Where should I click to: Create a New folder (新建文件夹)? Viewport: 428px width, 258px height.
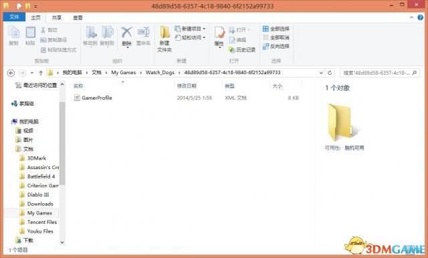(x=165, y=39)
